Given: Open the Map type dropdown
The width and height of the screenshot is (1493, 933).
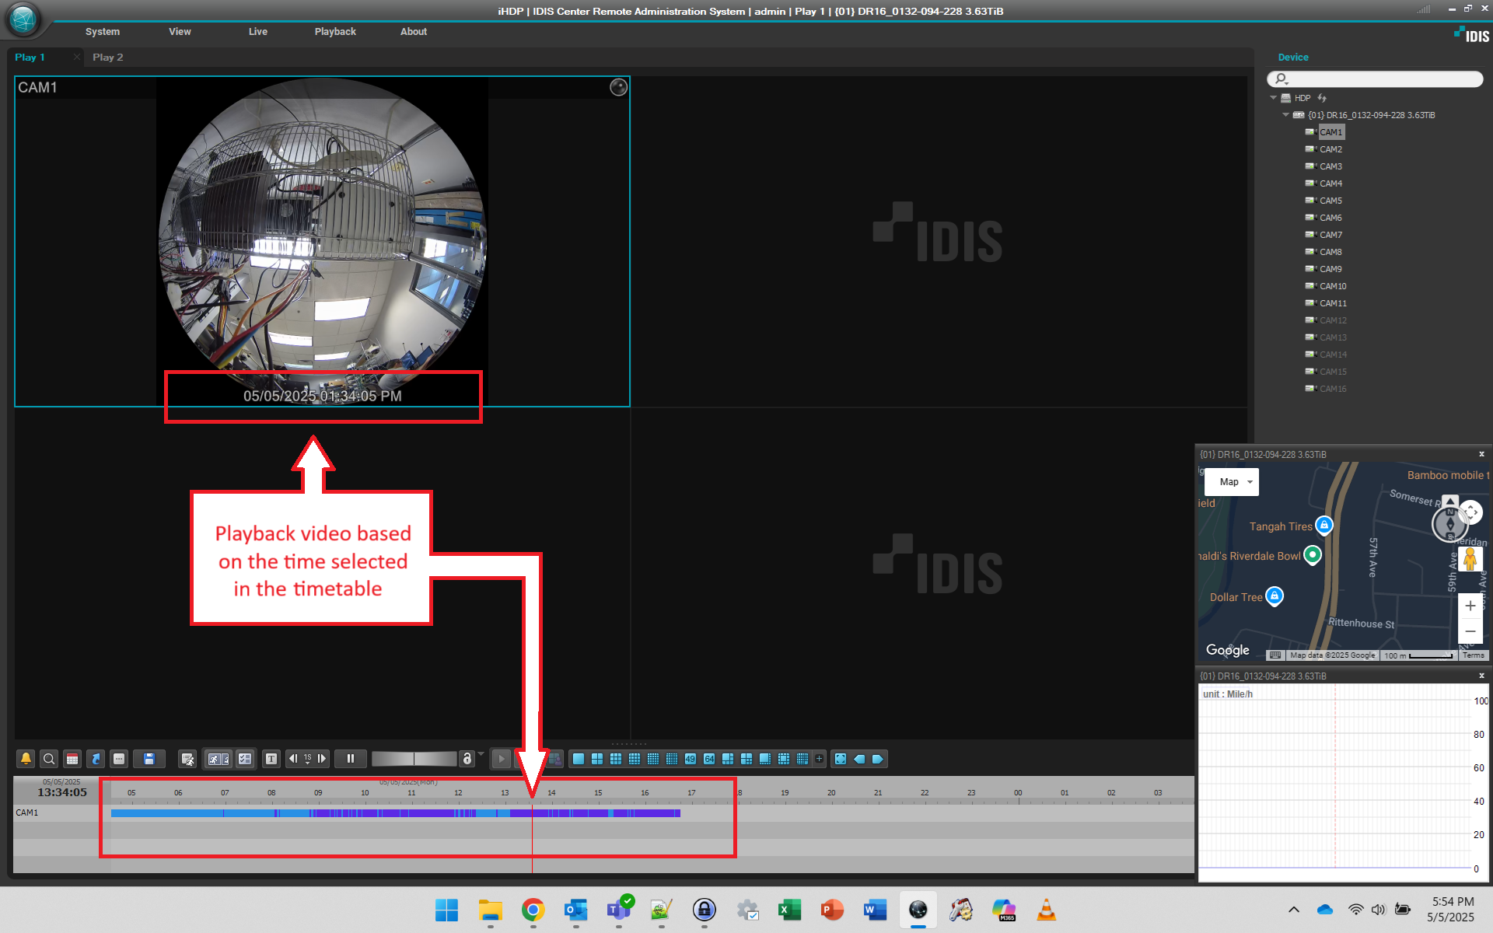Looking at the screenshot, I should [1231, 482].
